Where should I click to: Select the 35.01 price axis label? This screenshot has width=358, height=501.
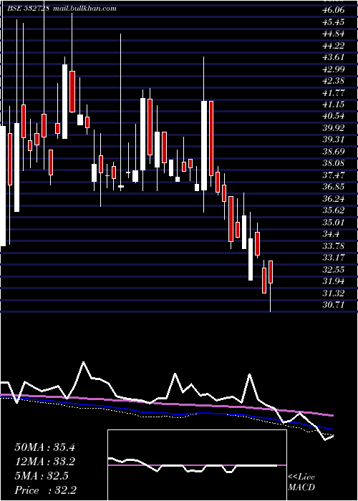pyautogui.click(x=334, y=223)
